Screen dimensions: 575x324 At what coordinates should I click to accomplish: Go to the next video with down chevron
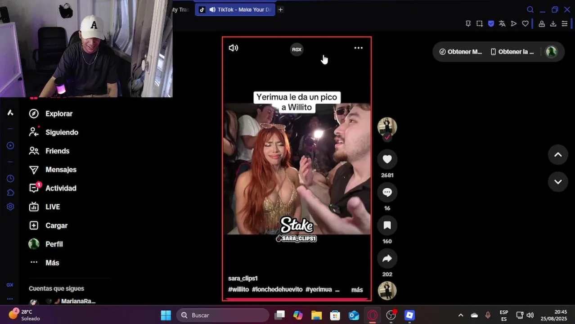click(x=558, y=182)
